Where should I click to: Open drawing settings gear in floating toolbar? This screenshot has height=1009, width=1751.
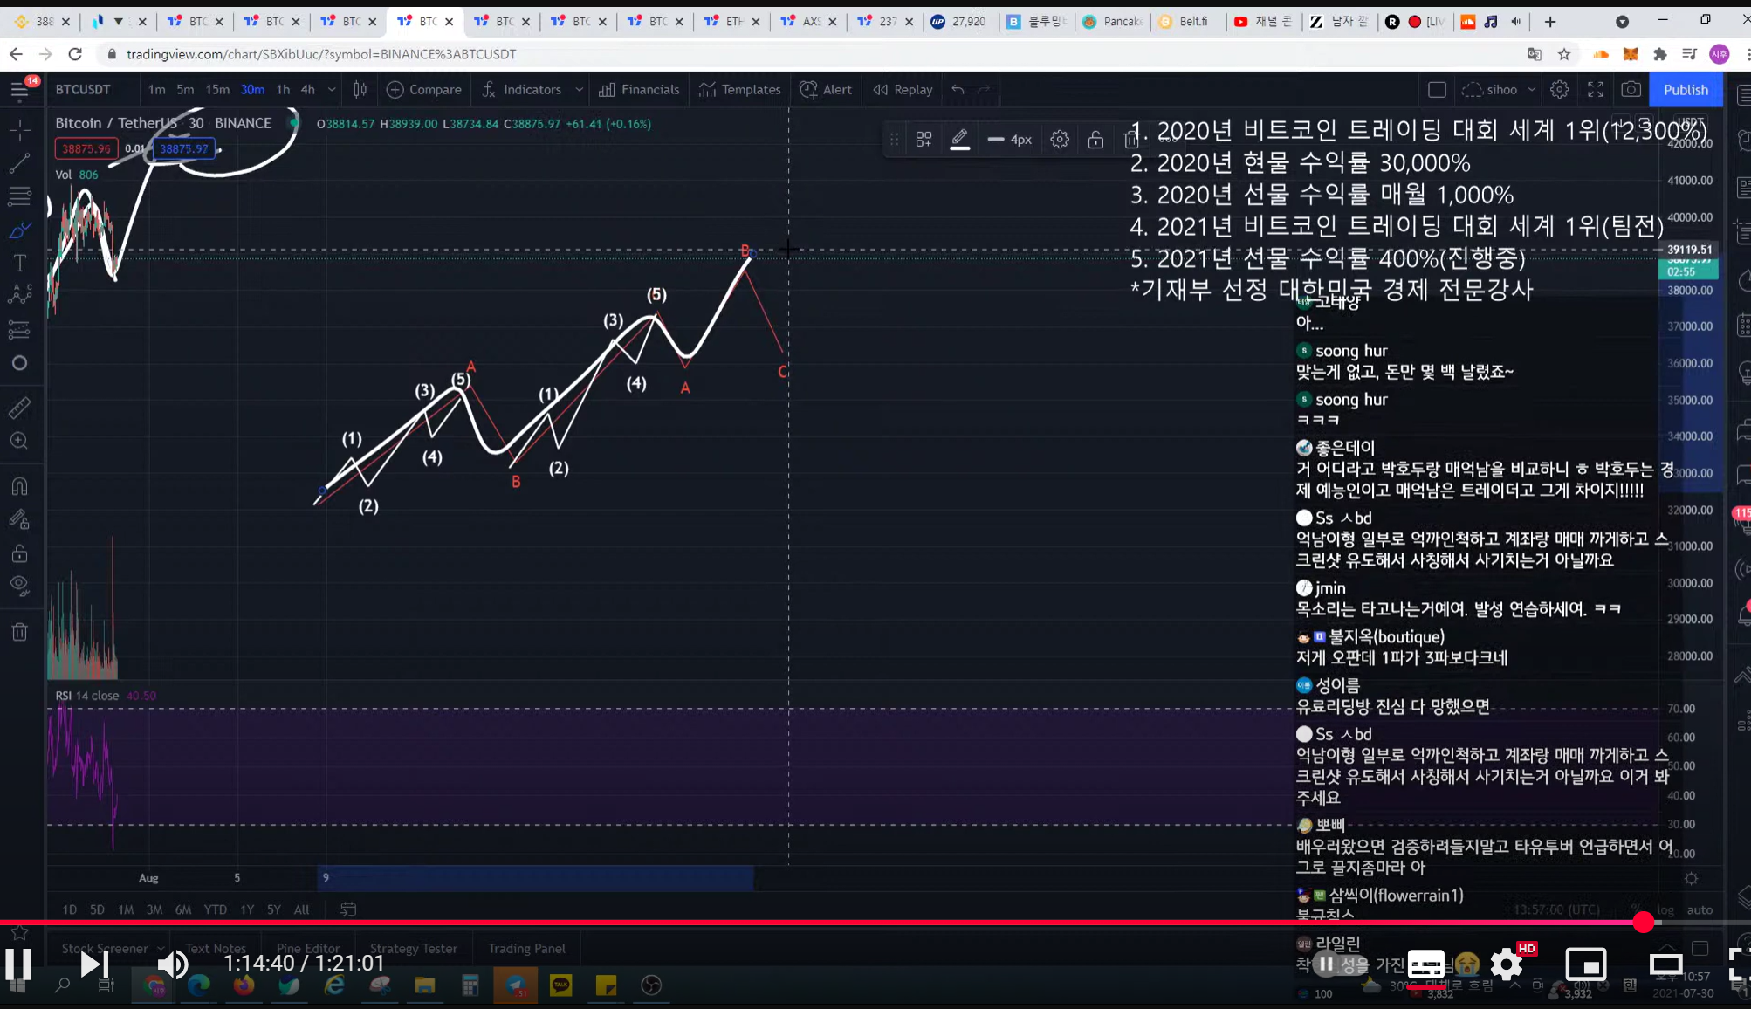pos(1060,139)
